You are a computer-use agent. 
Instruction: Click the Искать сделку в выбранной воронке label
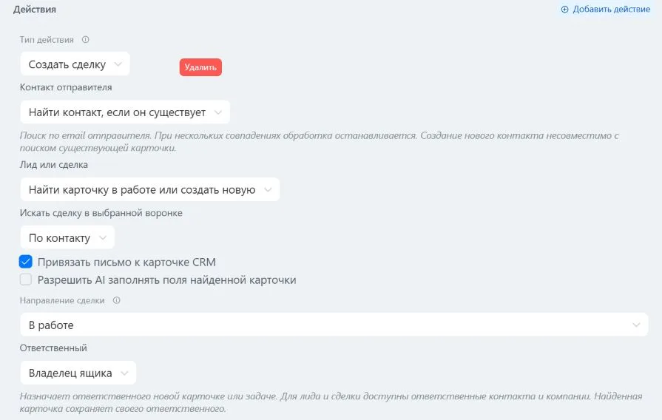pyautogui.click(x=101, y=213)
